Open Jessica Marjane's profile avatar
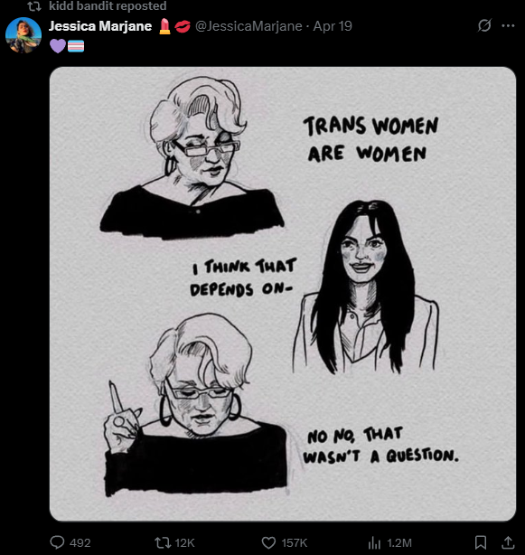 click(x=23, y=35)
